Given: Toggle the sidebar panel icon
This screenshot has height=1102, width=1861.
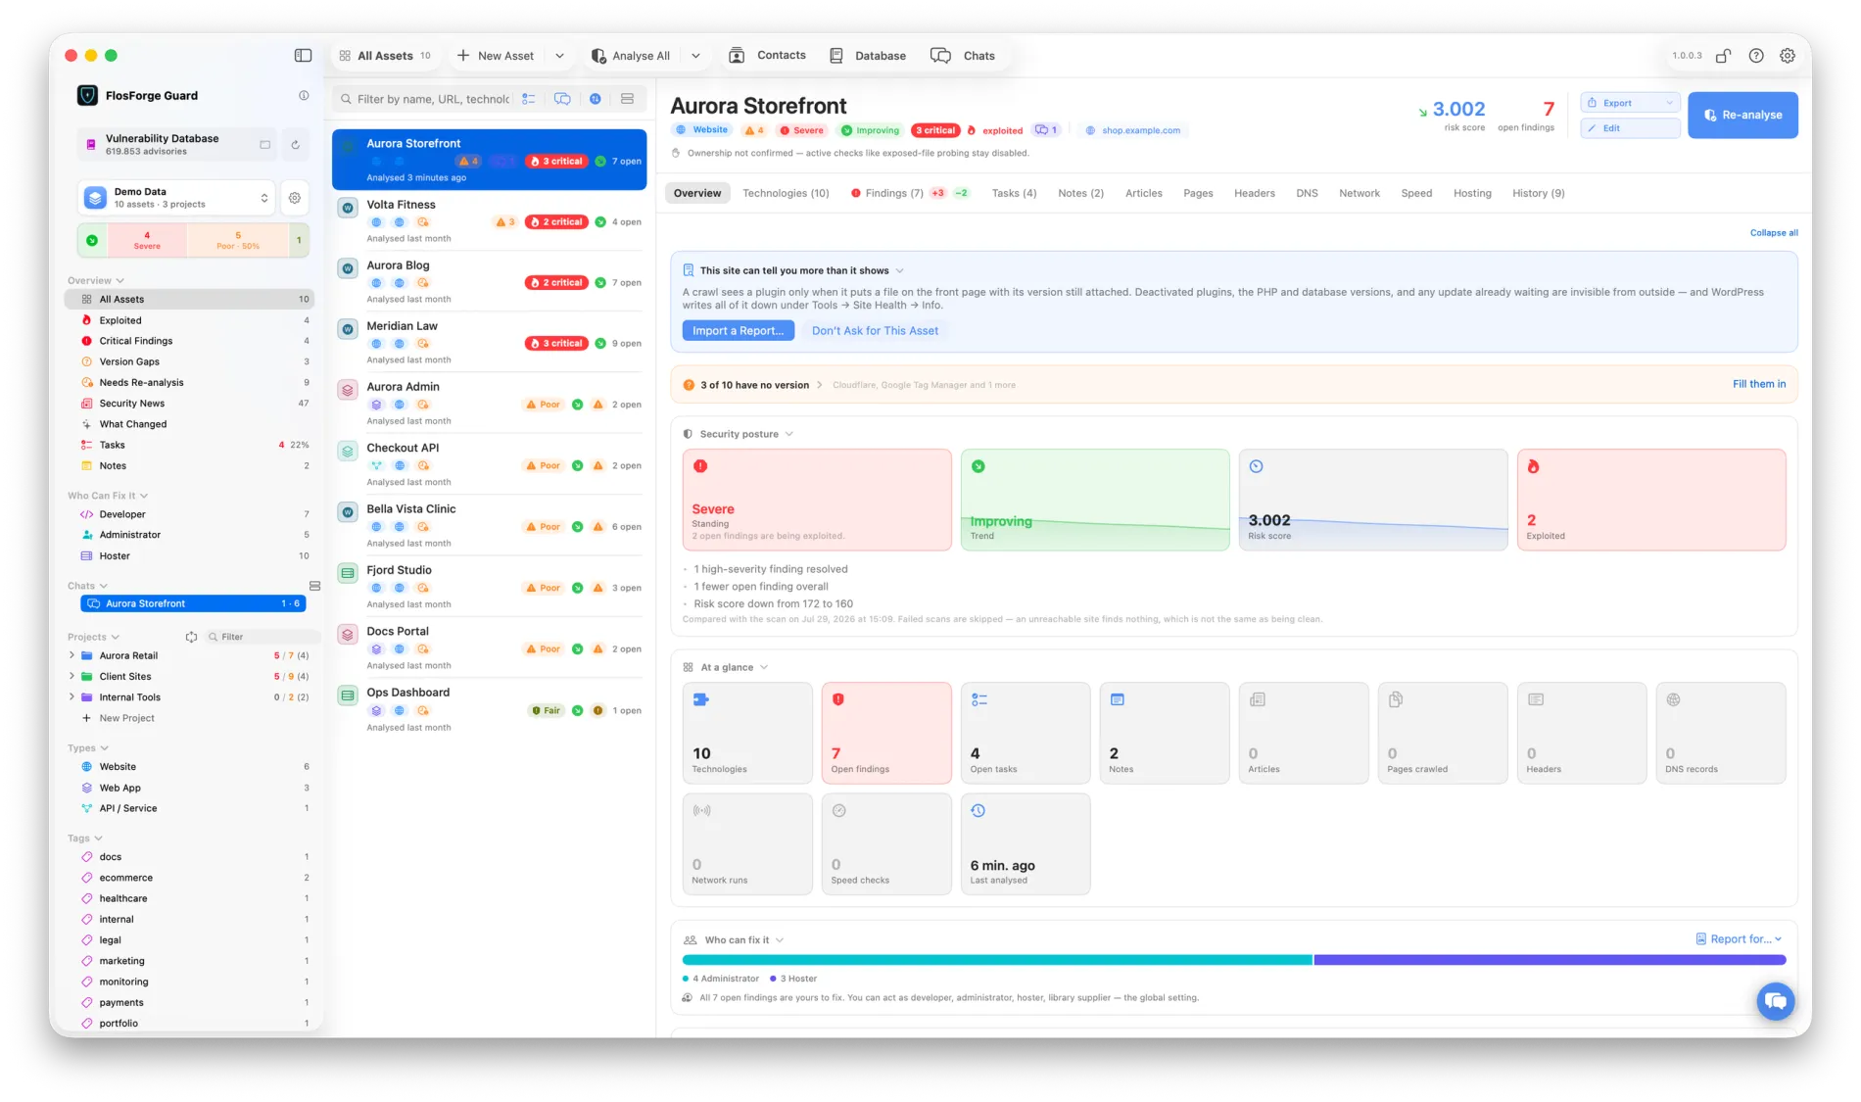Looking at the screenshot, I should coord(303,56).
